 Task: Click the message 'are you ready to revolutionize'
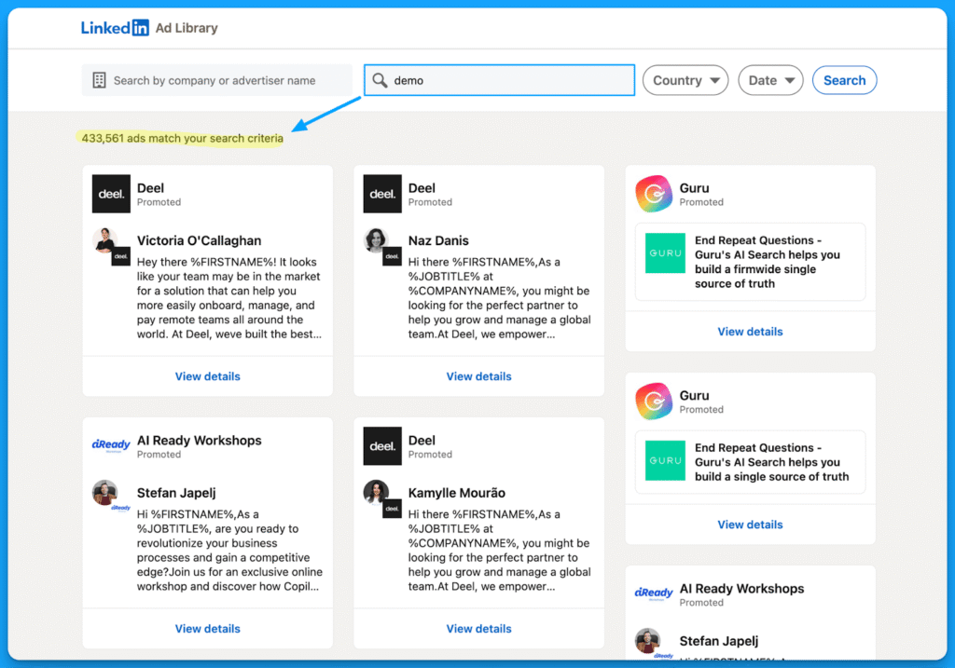coord(229,550)
